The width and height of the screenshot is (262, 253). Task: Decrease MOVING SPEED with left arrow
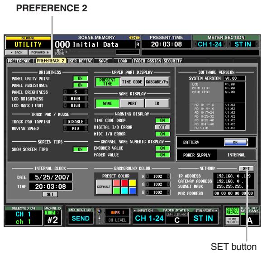coord(65,129)
